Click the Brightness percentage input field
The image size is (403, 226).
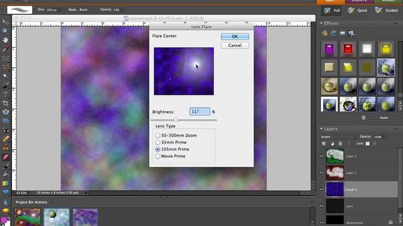coord(200,112)
